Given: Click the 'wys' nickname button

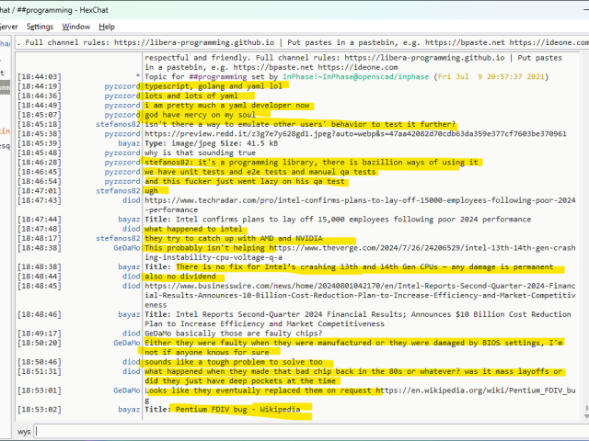Looking at the screenshot, I should [23, 431].
